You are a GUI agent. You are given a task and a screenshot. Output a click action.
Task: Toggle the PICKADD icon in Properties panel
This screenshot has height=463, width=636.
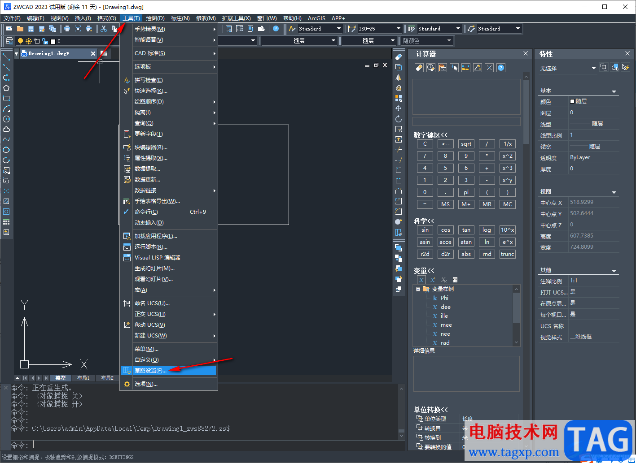click(604, 67)
